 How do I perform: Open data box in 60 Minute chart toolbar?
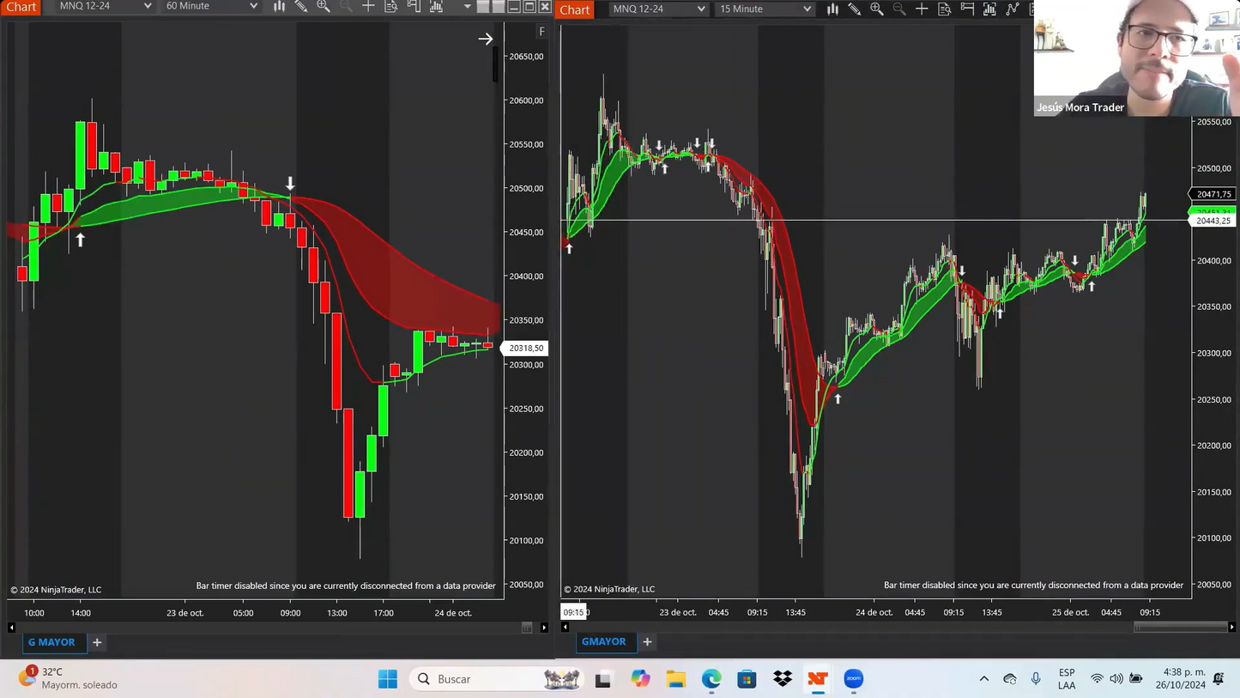390,6
